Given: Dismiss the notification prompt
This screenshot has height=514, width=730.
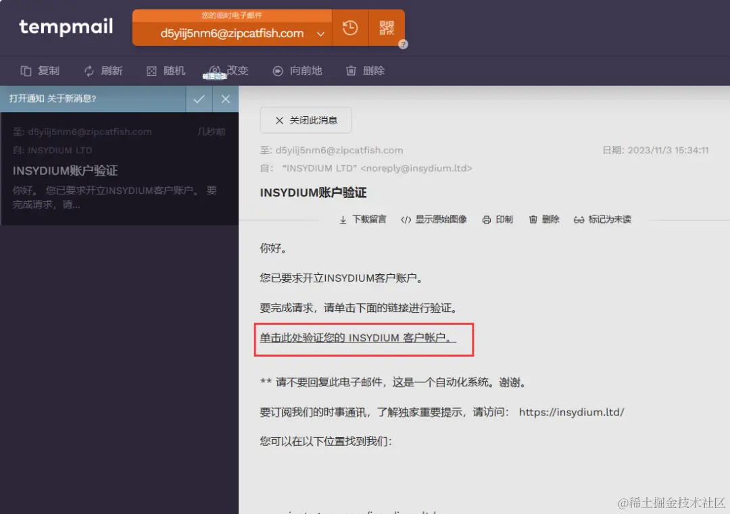Looking at the screenshot, I should click(x=225, y=99).
